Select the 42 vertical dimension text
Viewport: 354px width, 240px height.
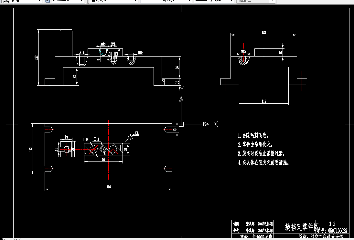pos(74,76)
